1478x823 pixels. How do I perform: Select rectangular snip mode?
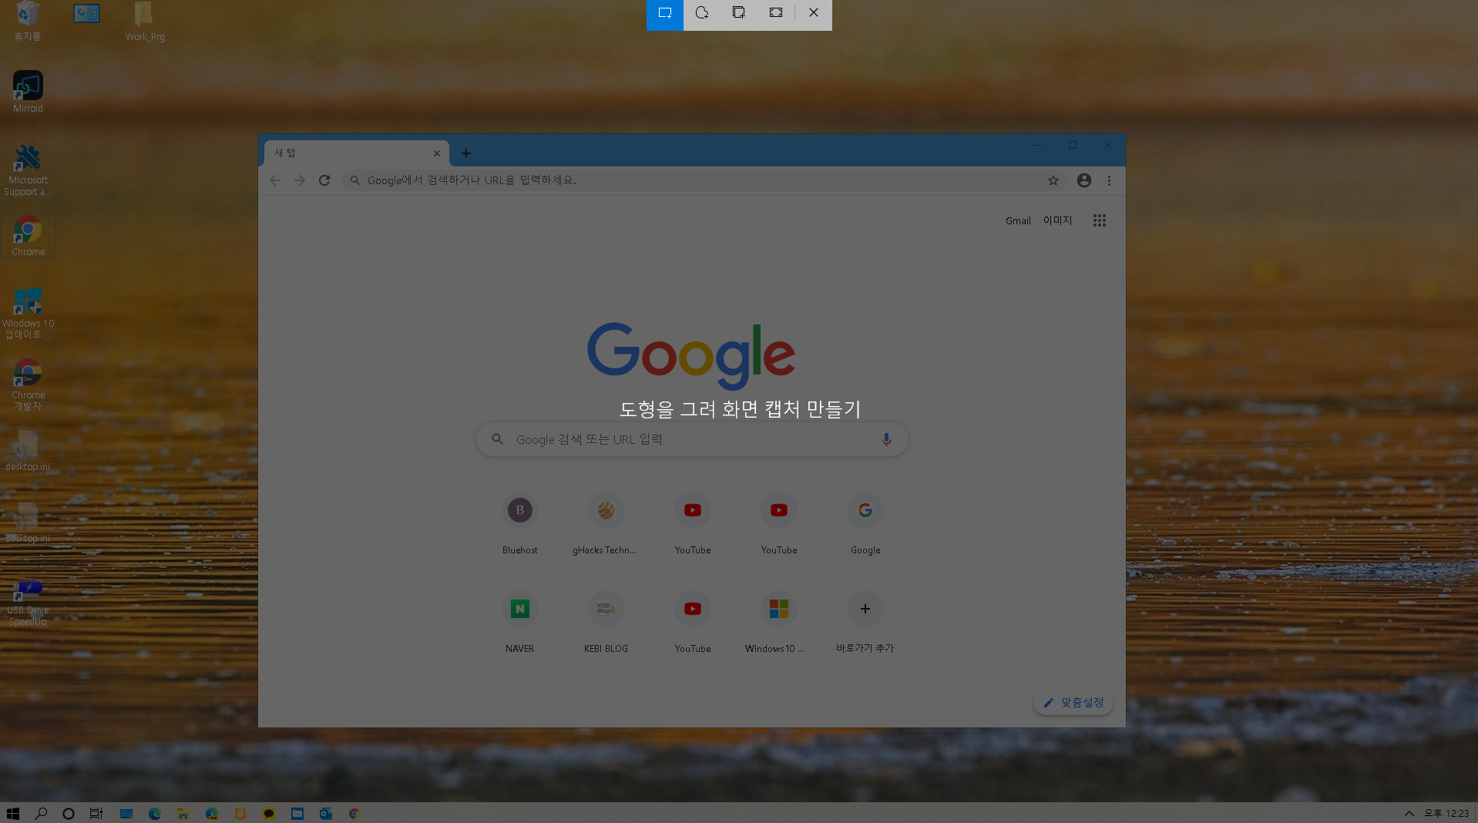click(665, 13)
